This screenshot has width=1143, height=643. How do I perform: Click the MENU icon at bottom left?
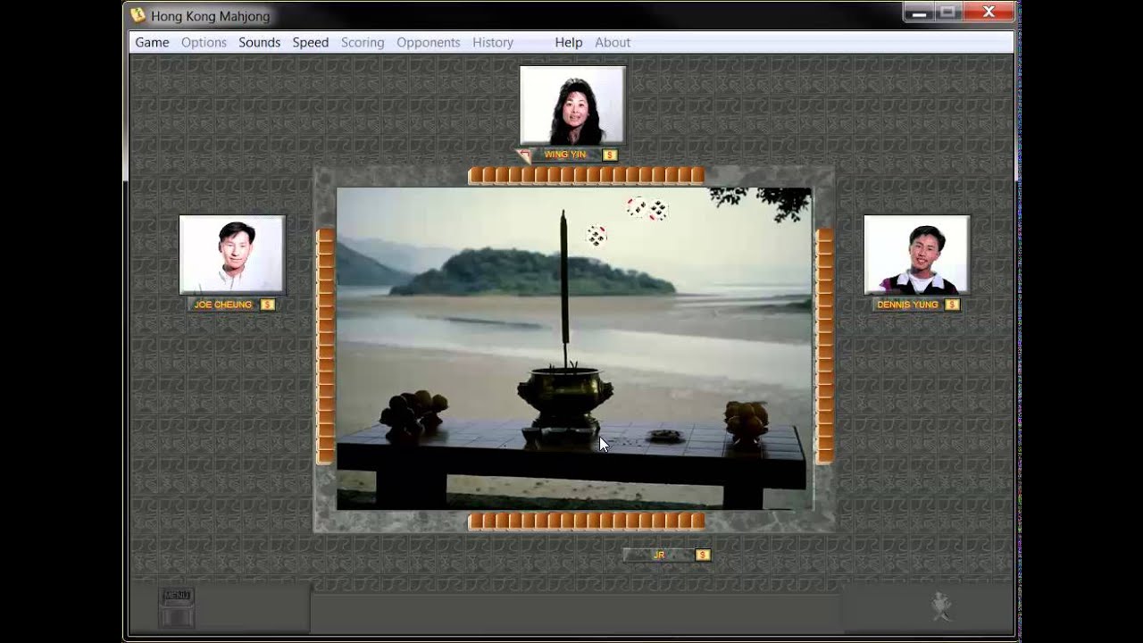coord(177,607)
